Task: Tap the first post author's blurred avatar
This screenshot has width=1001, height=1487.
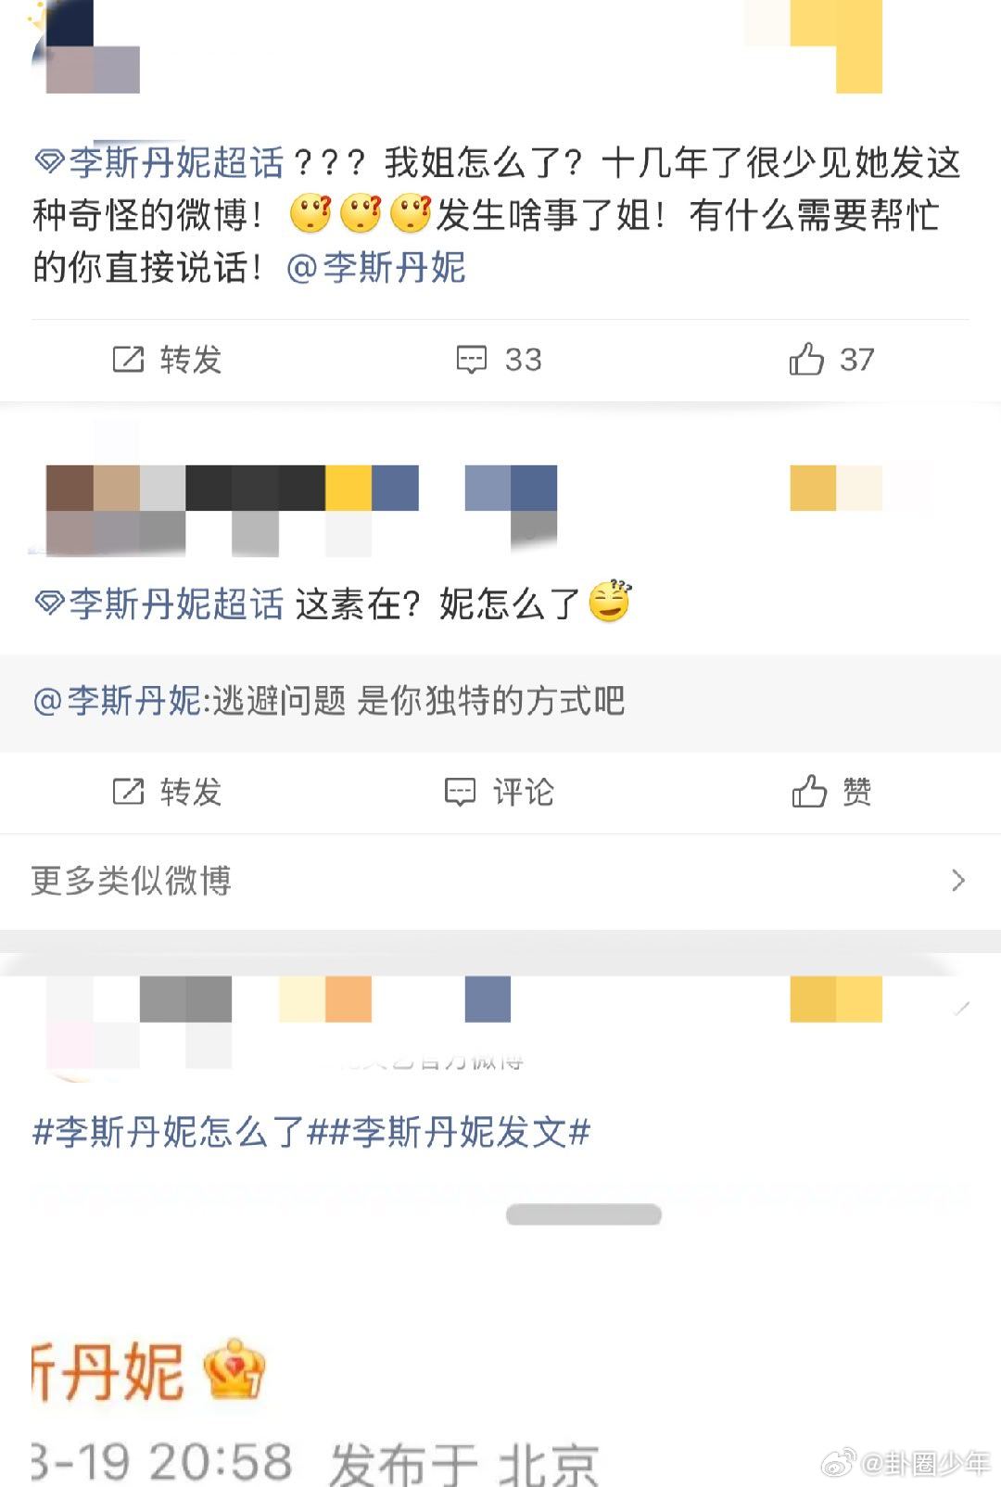Action: pyautogui.click(x=85, y=46)
